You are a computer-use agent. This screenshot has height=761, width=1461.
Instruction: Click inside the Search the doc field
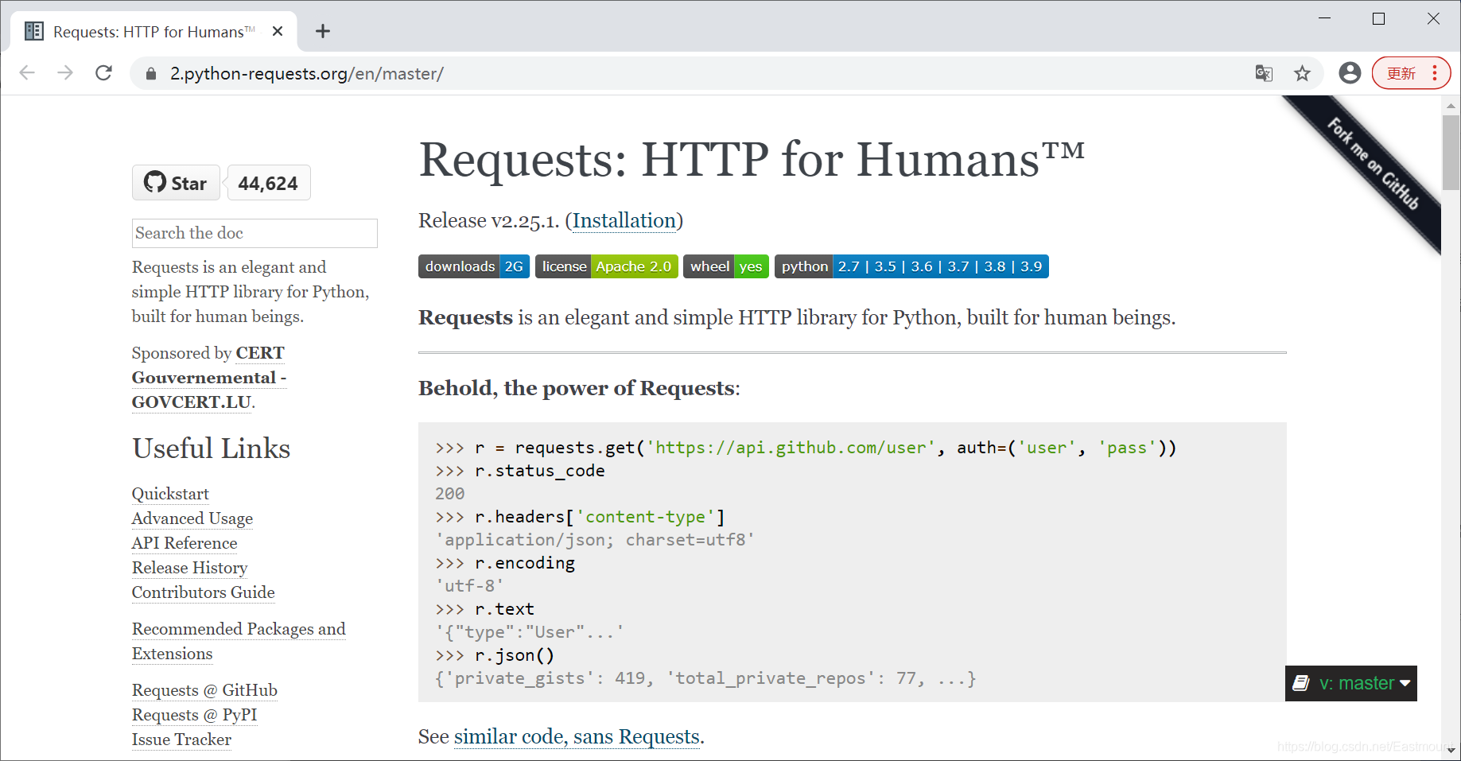pyautogui.click(x=255, y=233)
